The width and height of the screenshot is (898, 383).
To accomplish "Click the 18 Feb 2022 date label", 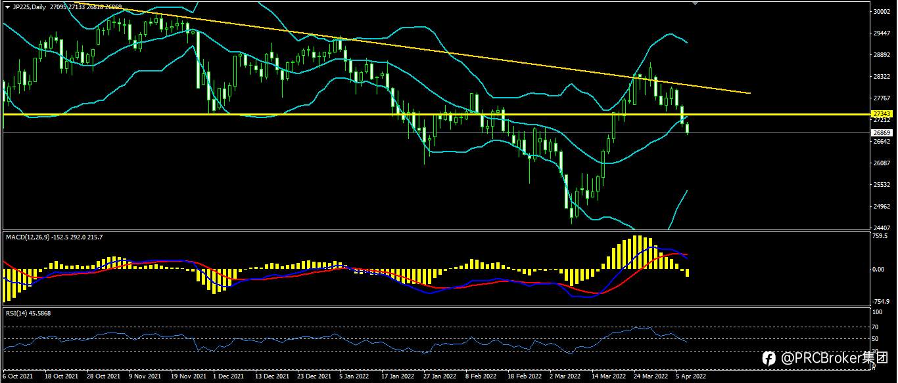I will pyautogui.click(x=524, y=377).
